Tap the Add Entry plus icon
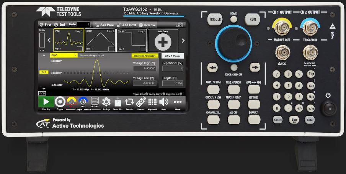Image resolution: width=346 pixels, height=174 pixels. (x=163, y=41)
